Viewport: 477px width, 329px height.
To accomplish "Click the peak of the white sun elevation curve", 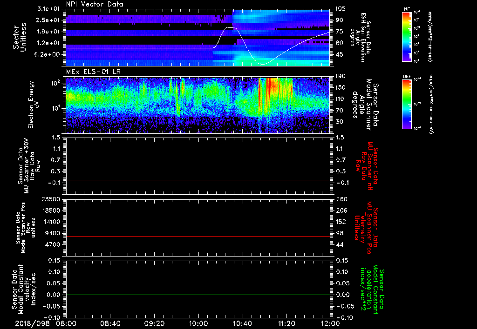I will click(x=230, y=27).
